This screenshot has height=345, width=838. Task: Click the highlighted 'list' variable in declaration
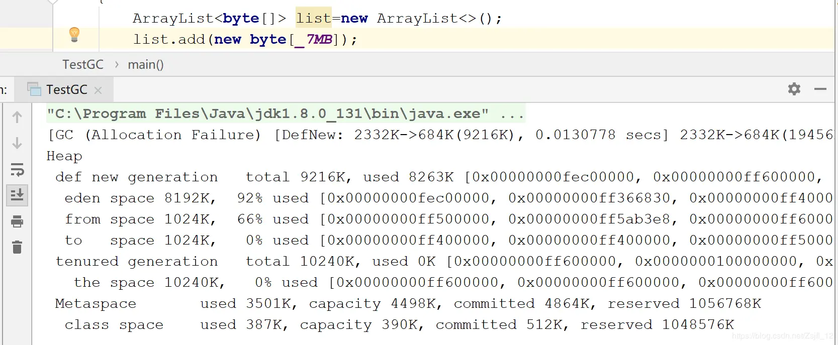coord(314,18)
